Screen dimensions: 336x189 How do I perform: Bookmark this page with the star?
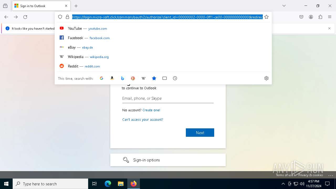pos(266,17)
